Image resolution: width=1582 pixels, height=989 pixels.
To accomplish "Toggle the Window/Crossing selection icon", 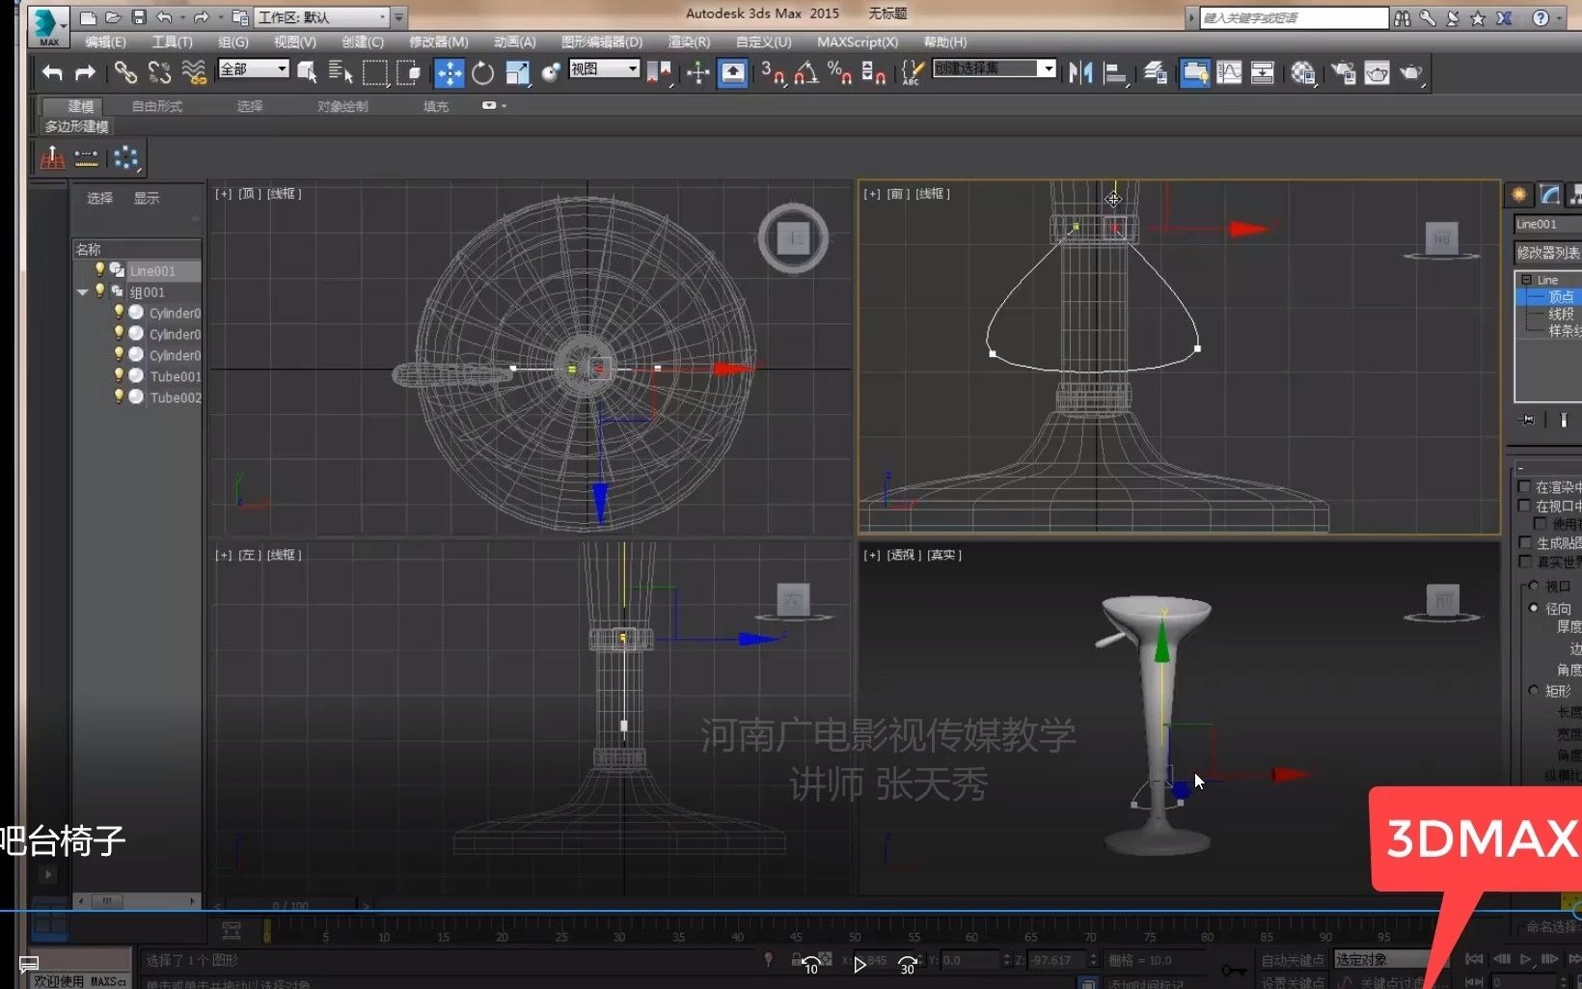I will click(x=409, y=72).
